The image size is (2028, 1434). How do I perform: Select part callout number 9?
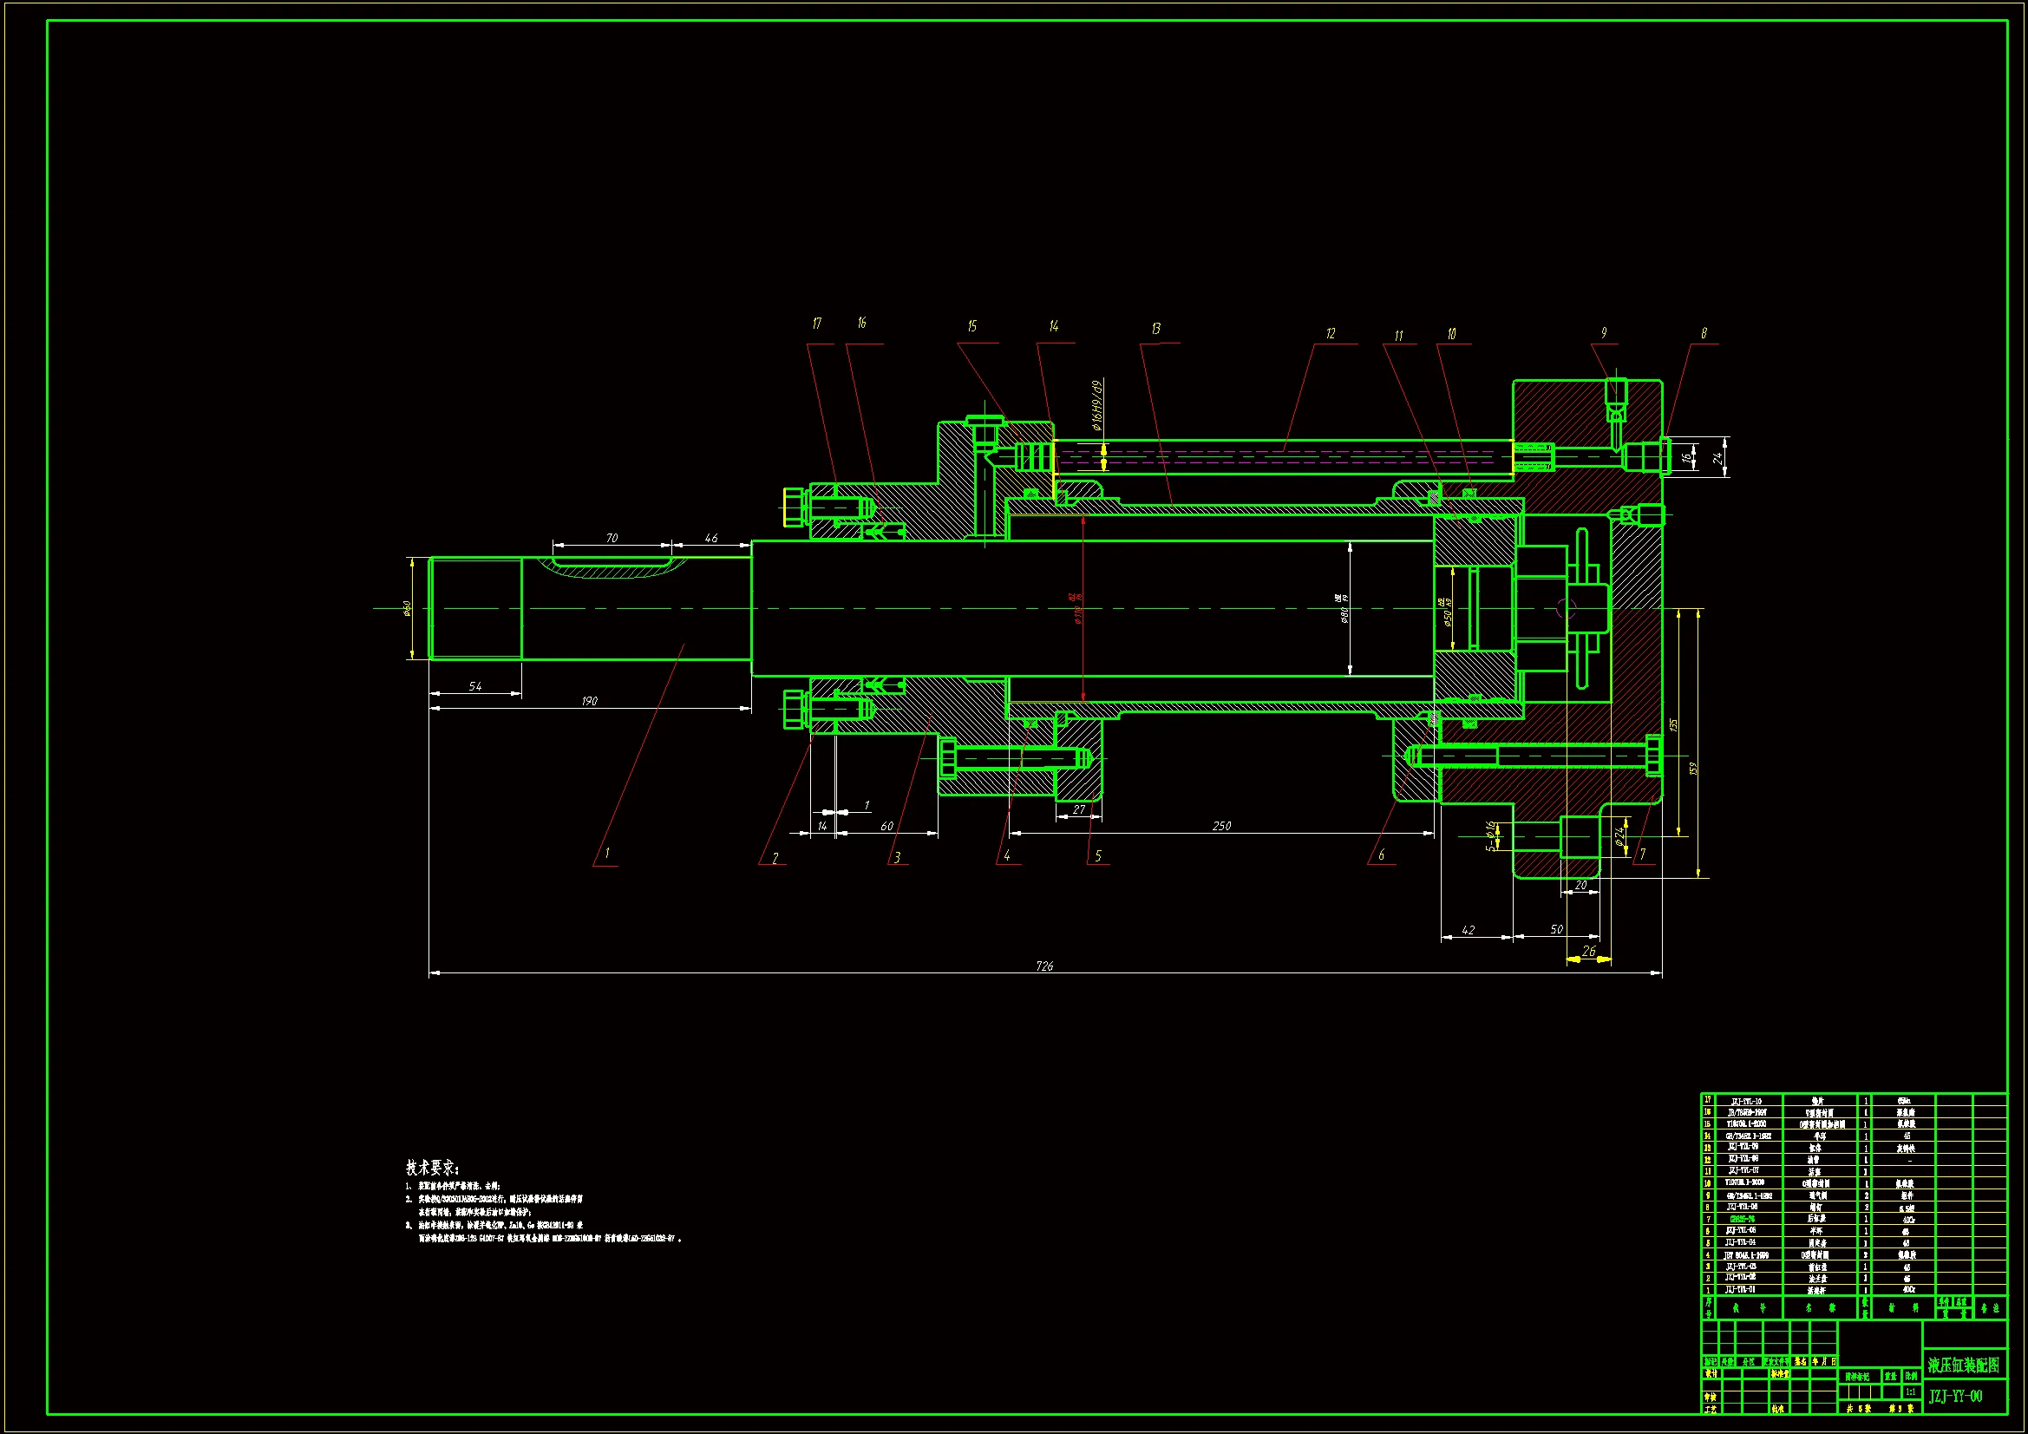pyautogui.click(x=1604, y=333)
